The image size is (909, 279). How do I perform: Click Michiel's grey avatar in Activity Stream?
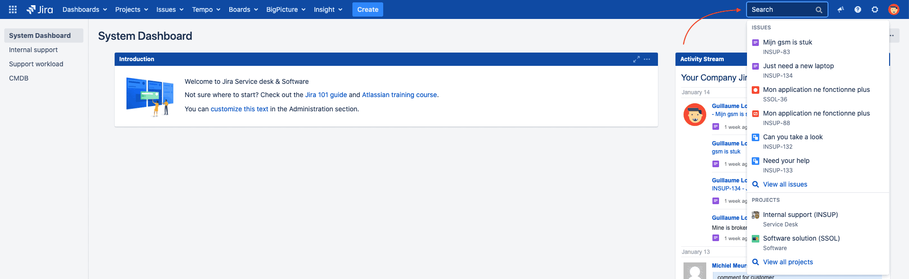pyautogui.click(x=695, y=271)
